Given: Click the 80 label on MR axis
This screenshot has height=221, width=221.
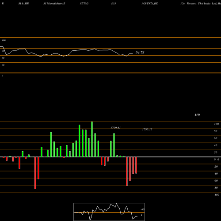Looking at the screenshot, I should 216,131.
